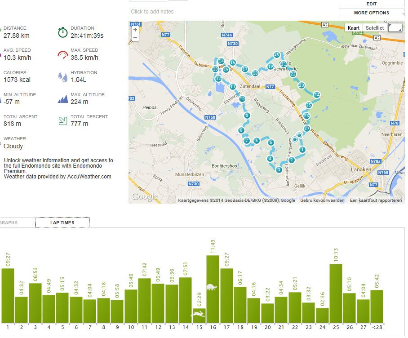Open the Gebruiksvoorwaarden map link
This screenshot has height=338, width=408.
tap(322, 200)
